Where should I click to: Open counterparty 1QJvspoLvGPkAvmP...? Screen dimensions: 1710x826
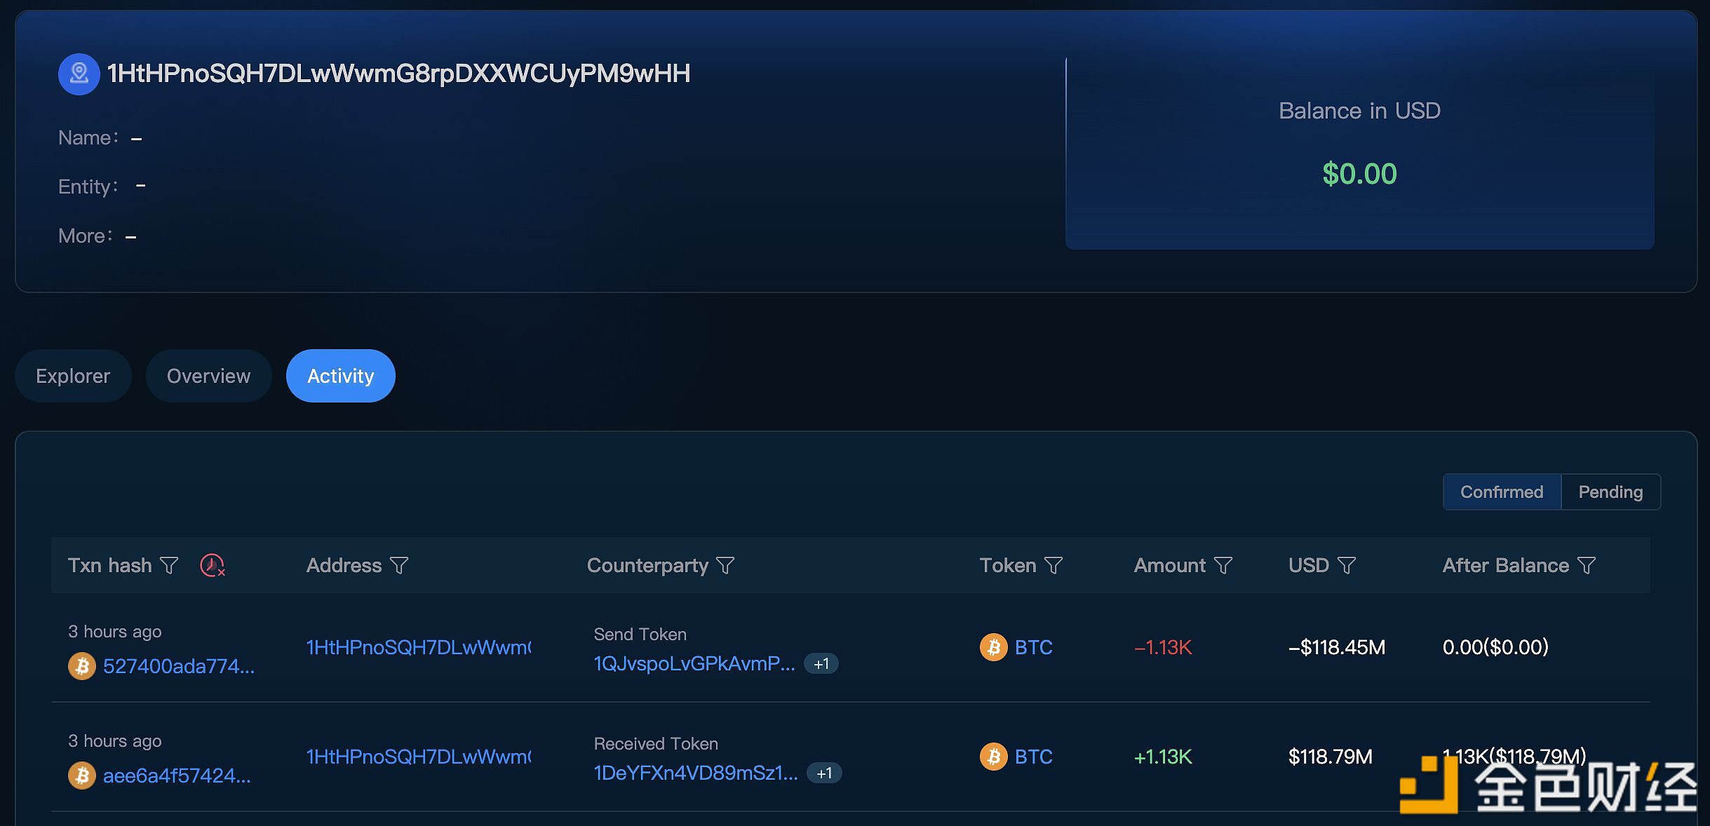tap(694, 663)
